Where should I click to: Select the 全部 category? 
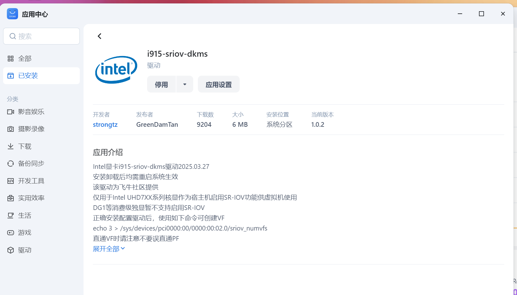(x=41, y=59)
